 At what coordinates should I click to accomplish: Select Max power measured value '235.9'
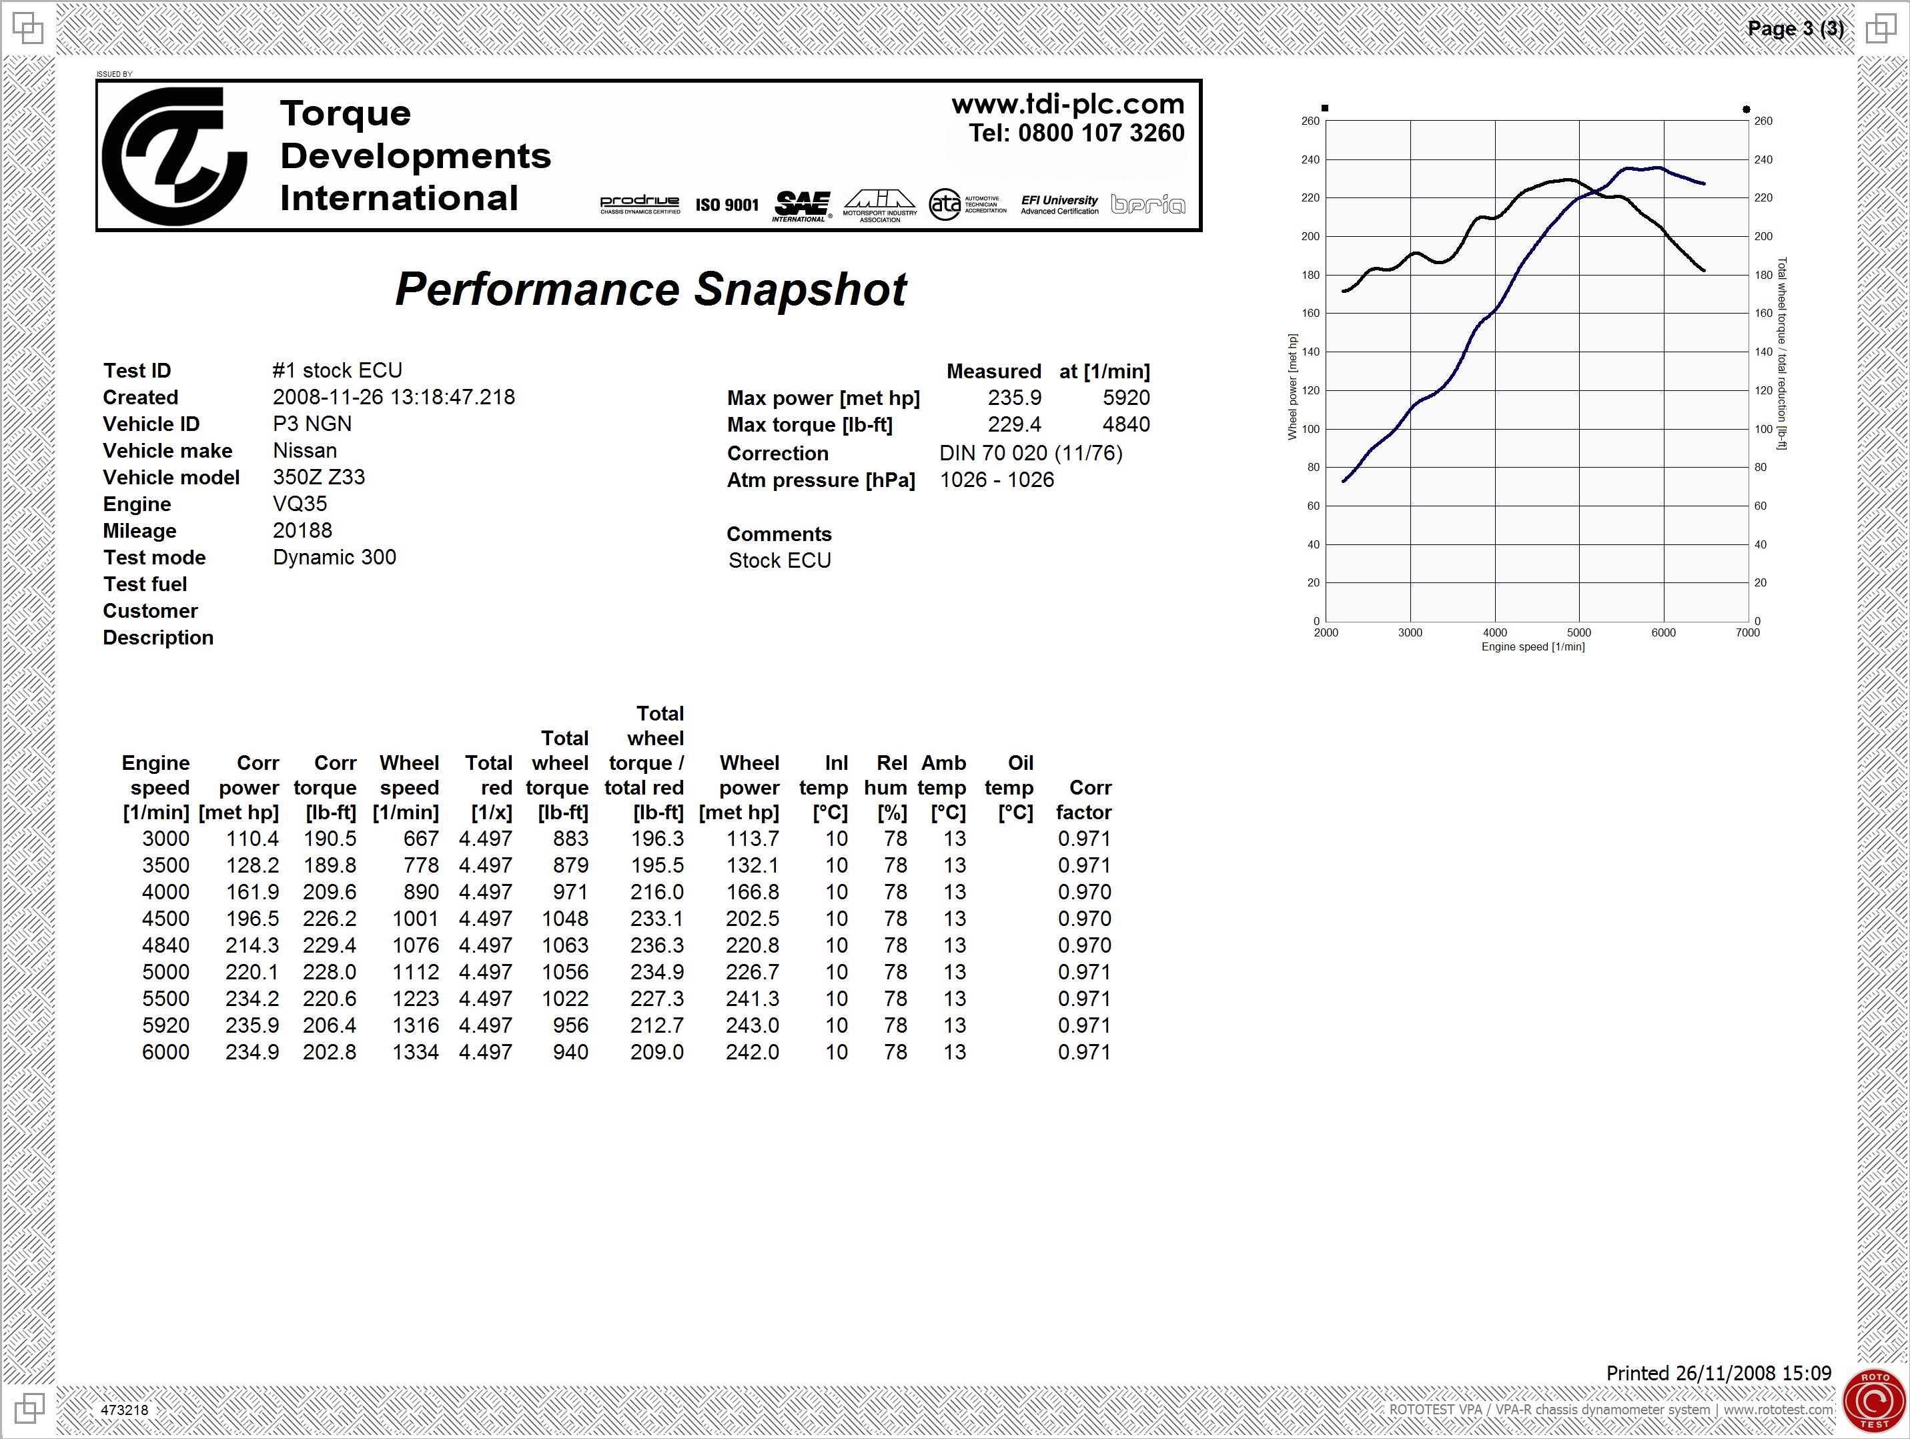coord(1015,398)
